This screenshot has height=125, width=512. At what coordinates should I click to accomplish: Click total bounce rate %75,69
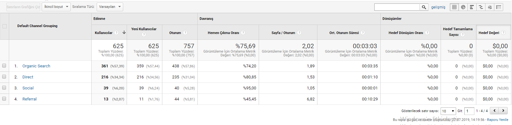[245, 46]
